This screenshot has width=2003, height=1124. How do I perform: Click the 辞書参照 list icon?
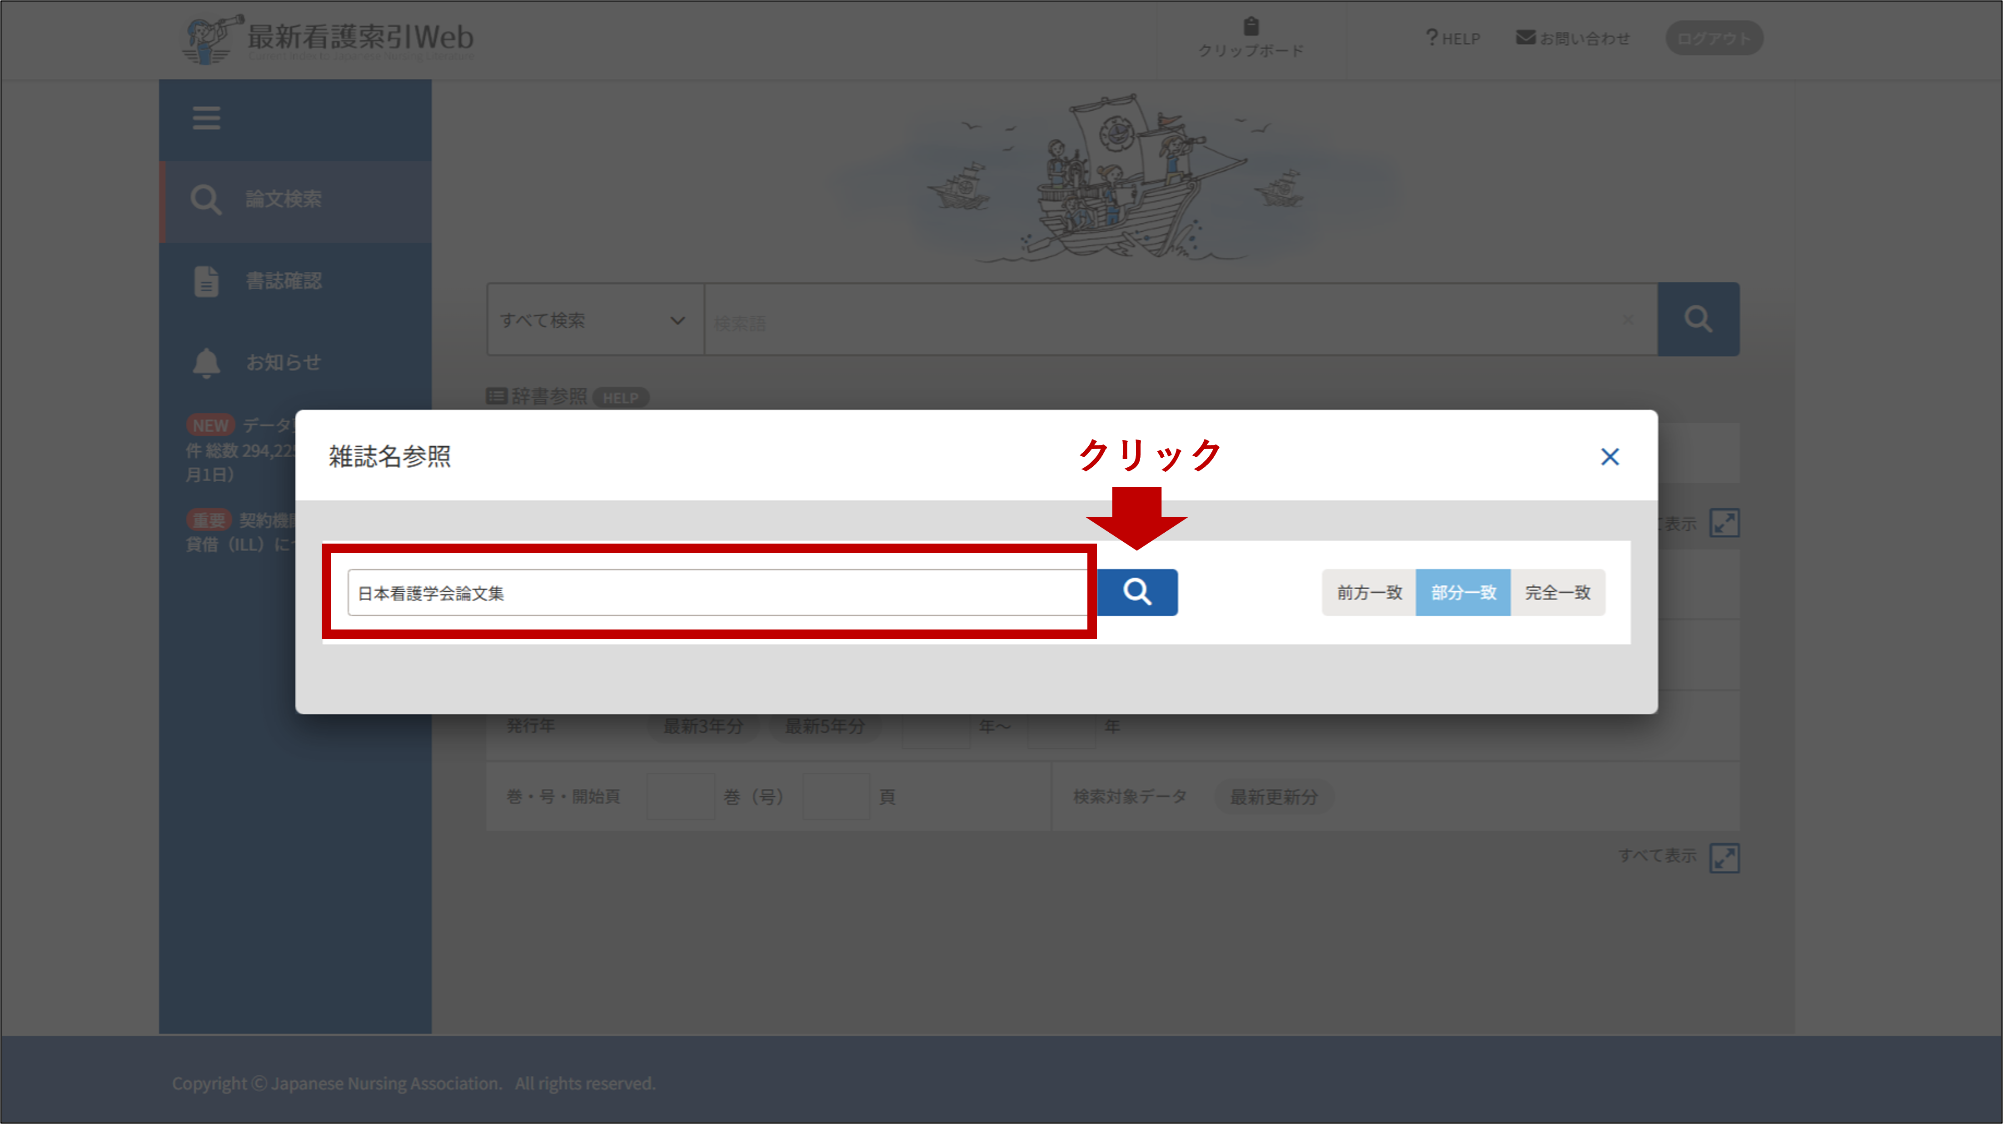(x=496, y=396)
